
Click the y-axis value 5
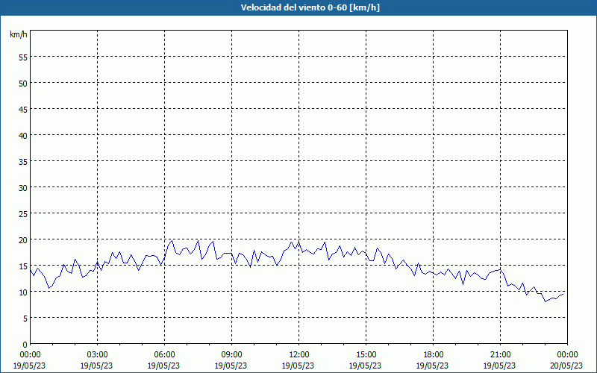tap(25, 319)
